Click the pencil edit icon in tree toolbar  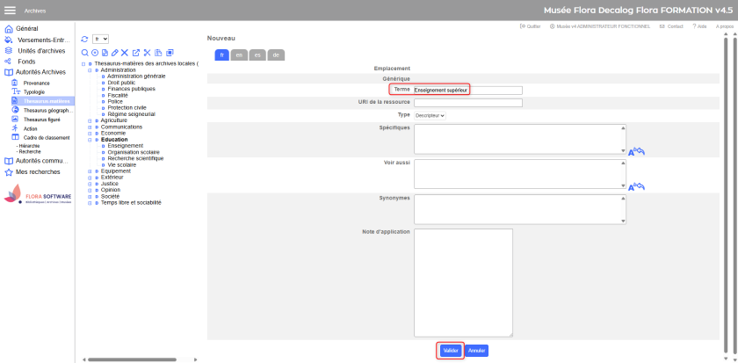[x=114, y=53]
